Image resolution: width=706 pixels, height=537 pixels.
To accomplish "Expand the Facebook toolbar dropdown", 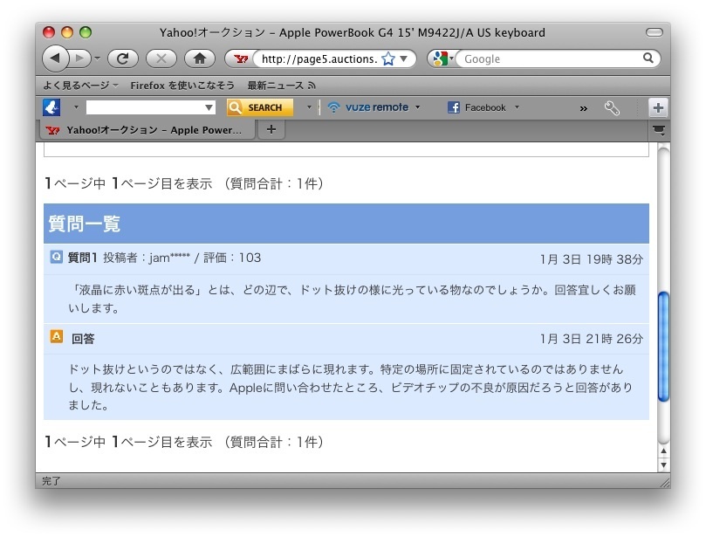I will click(517, 107).
